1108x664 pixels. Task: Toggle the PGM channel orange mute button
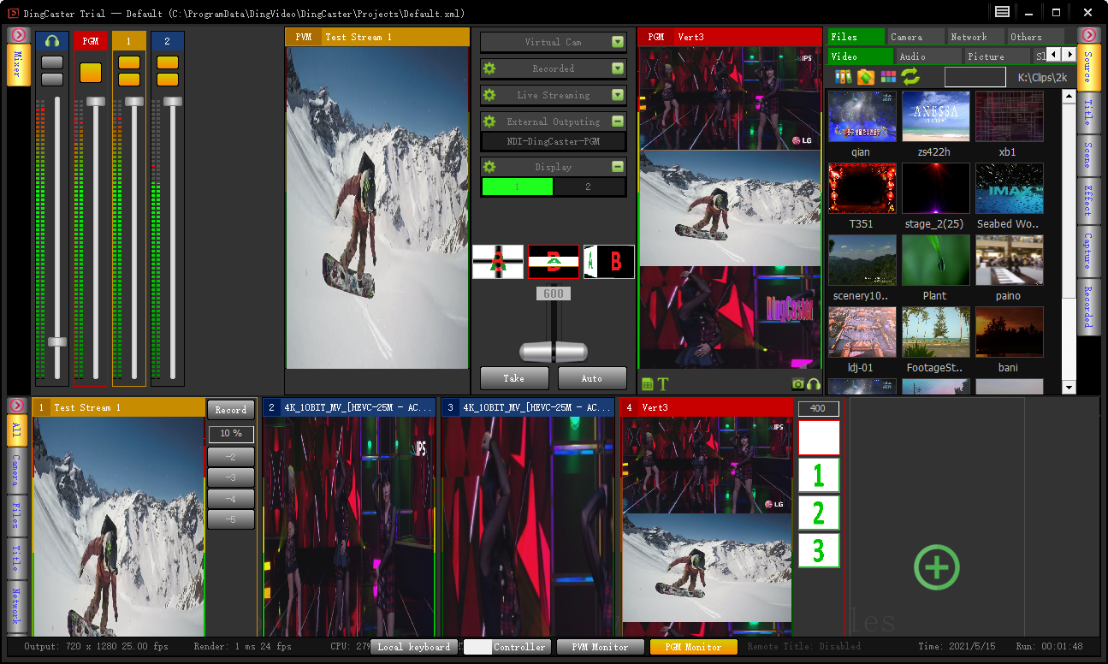(x=91, y=73)
